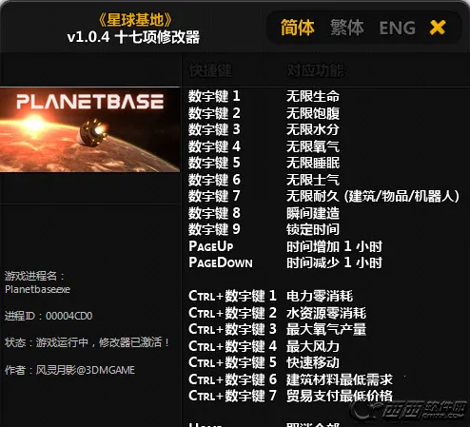Click hotkey label Ctrl+数字键 4
Viewport: 470px width, 427px height.
pyautogui.click(x=233, y=346)
